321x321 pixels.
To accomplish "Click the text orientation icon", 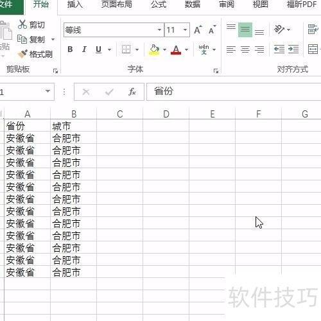I will [279, 30].
